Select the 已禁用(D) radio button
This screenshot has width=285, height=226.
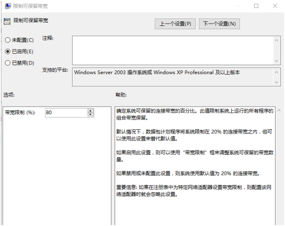click(8, 63)
